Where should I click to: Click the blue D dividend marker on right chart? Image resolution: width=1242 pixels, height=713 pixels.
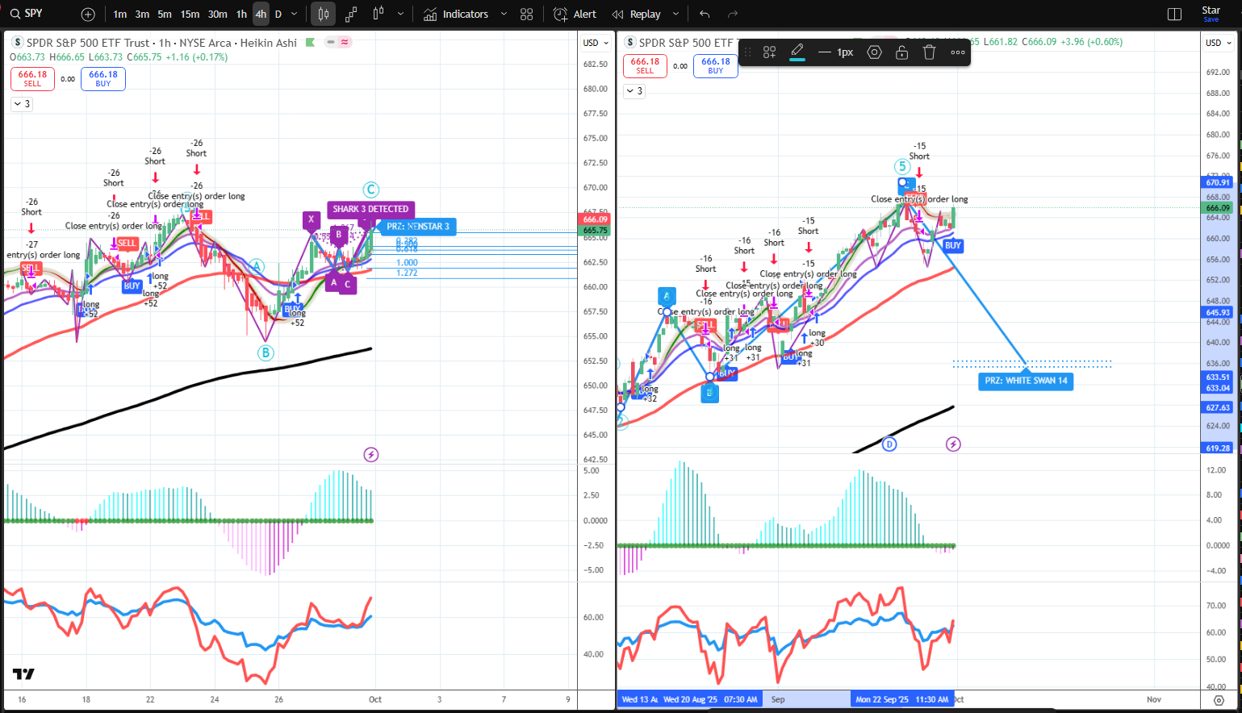pyautogui.click(x=889, y=444)
